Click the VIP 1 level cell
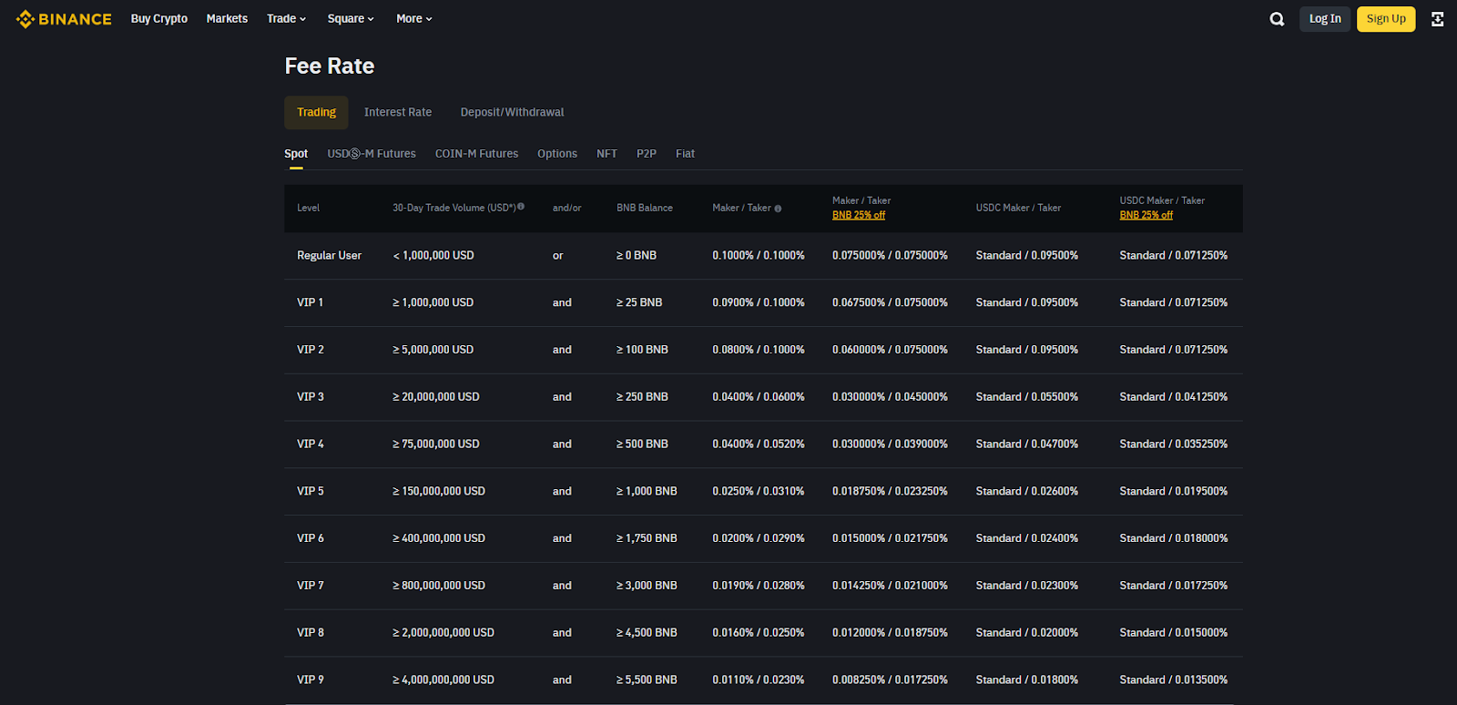 310,302
